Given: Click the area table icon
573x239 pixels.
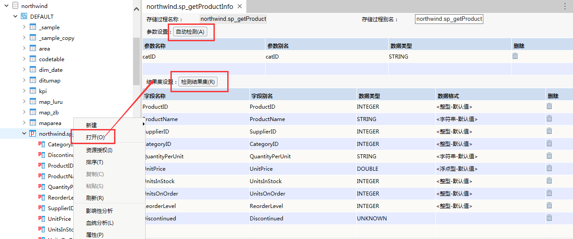Looking at the screenshot, I should (x=33, y=48).
